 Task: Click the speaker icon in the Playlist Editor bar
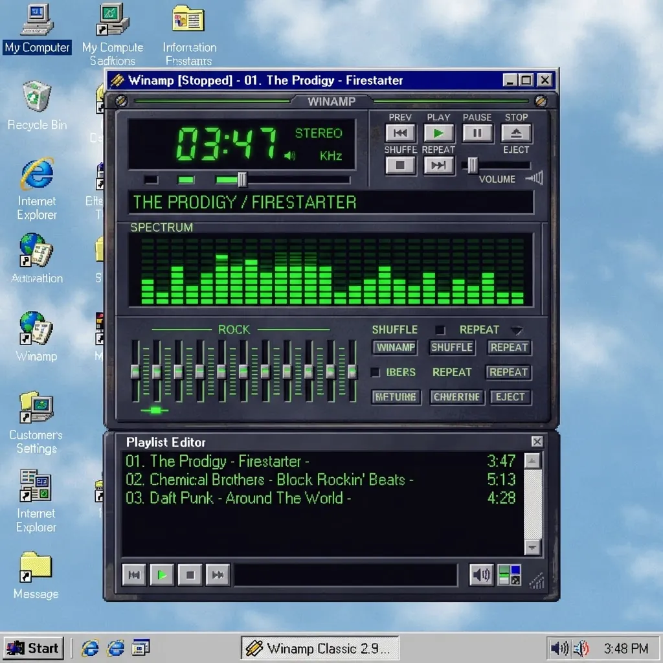tap(481, 575)
